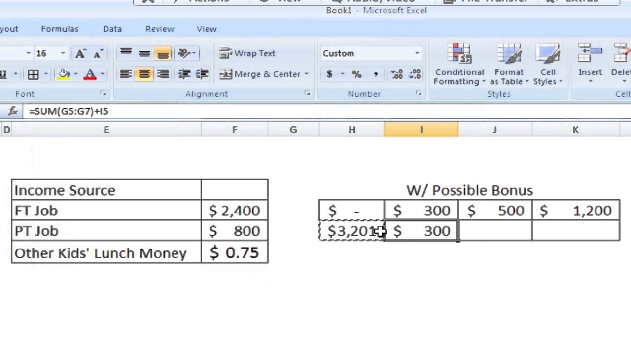
Task: Select the "Income Source" cell
Action: point(106,190)
